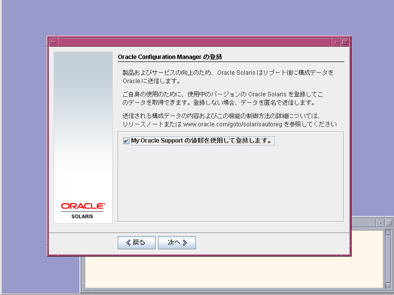The image size is (394, 295).
Task: Click the 戻る back button
Action: 136,242
